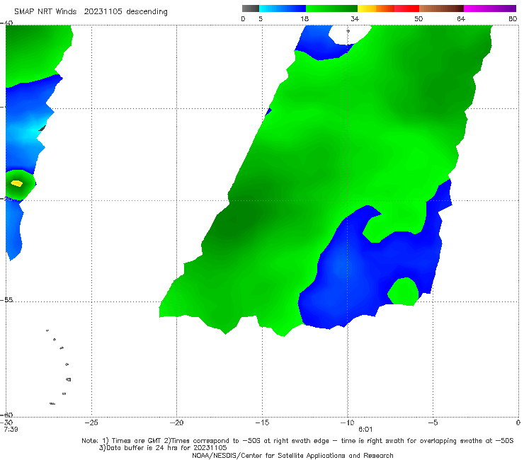Click the color bar label '18'
Image resolution: width=524 pixels, height=460 pixels.
coord(304,18)
